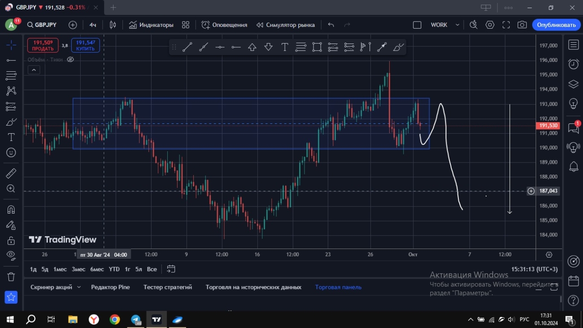The width and height of the screenshot is (583, 328).
Task: Pick horizontal line in floating toolbar
Action: (220, 47)
